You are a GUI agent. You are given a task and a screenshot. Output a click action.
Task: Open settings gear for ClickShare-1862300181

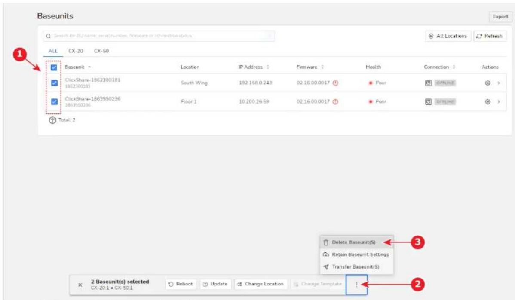[x=488, y=83]
